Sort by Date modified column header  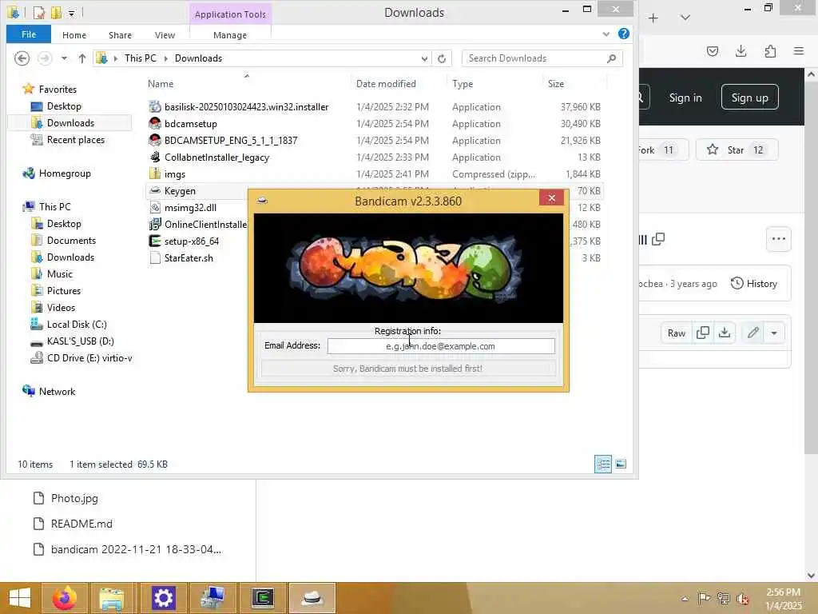(x=386, y=84)
